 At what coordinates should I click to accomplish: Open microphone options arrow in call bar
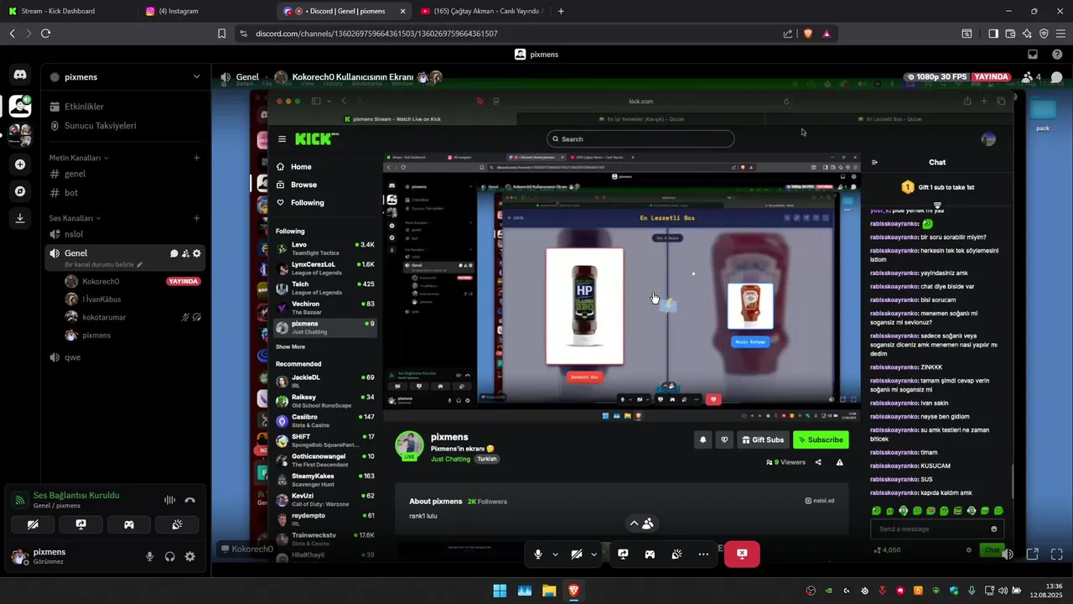pyautogui.click(x=555, y=555)
